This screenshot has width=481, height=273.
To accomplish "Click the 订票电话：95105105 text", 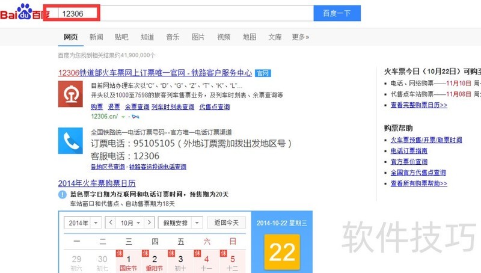I will click(x=132, y=144).
